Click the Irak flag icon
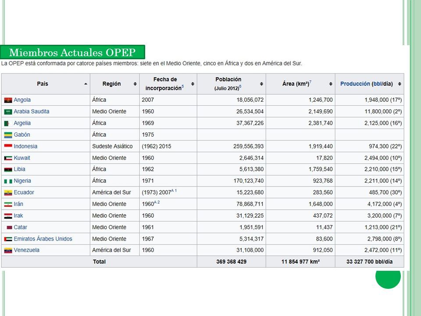Screen dimensions: 421x316 tap(8, 216)
